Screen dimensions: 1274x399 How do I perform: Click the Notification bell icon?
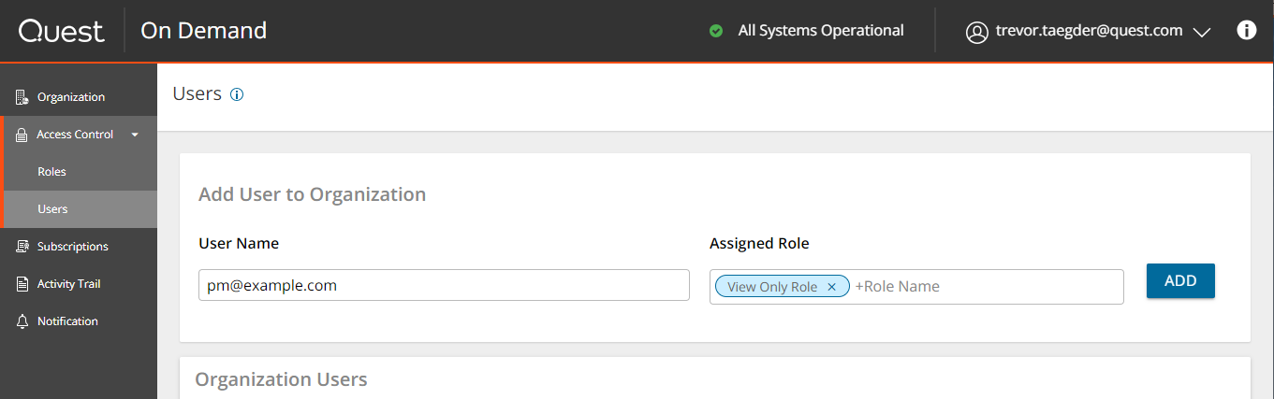tap(22, 321)
